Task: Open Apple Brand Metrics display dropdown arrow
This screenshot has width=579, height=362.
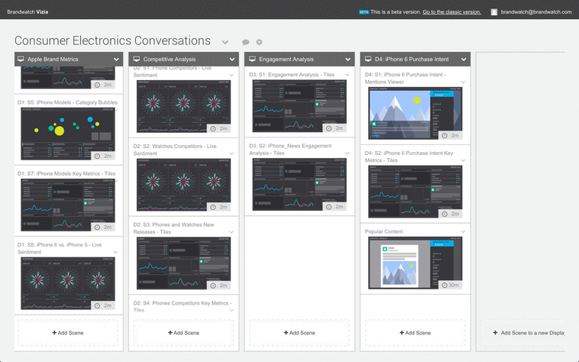Action: (117, 59)
